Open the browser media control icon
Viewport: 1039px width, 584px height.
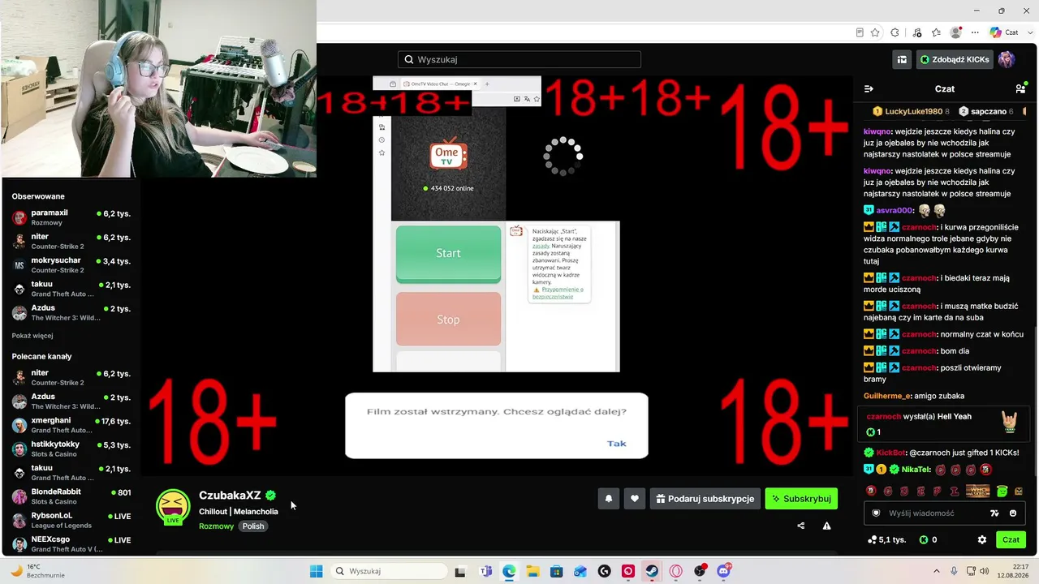[916, 32]
